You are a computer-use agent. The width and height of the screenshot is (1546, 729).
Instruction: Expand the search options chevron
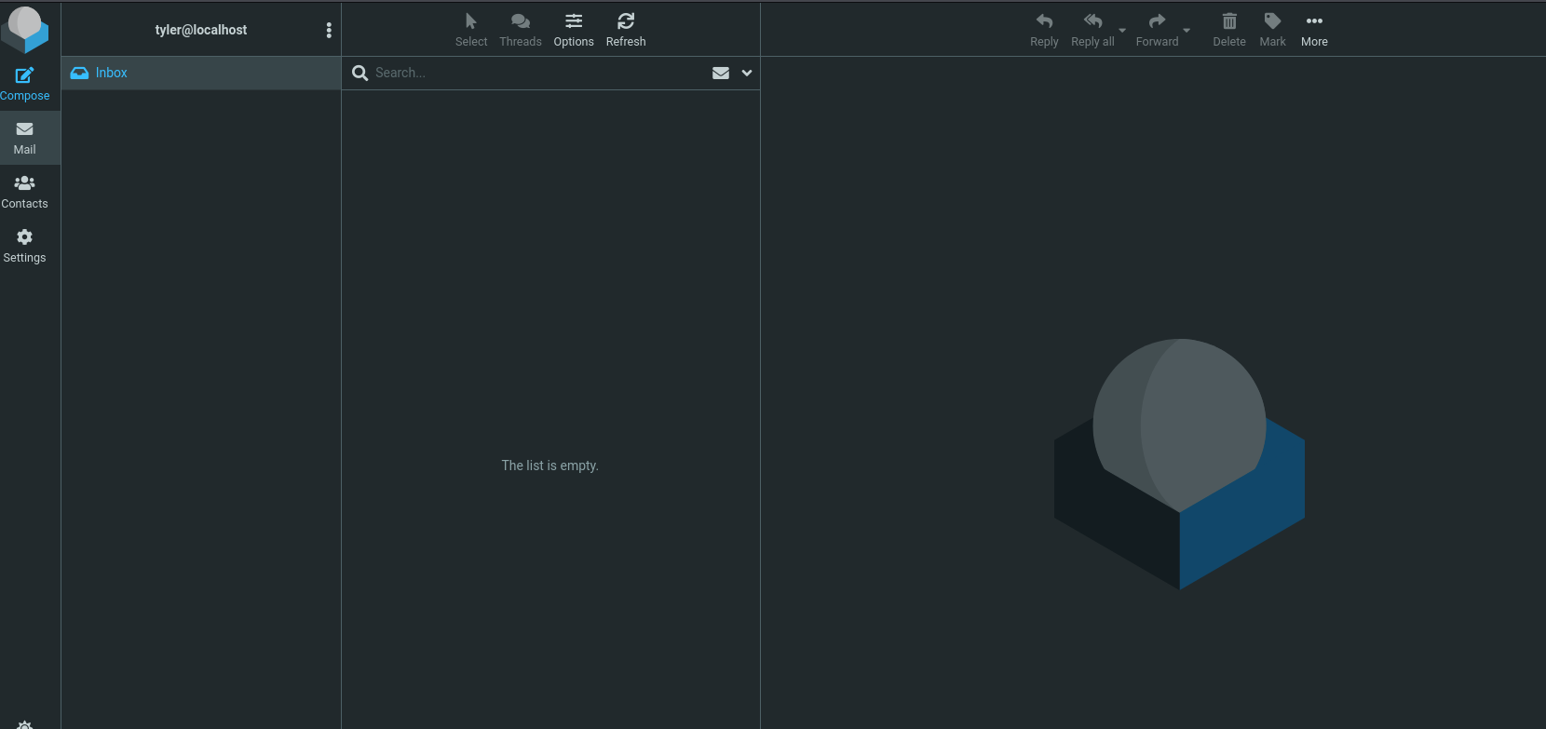(x=747, y=73)
